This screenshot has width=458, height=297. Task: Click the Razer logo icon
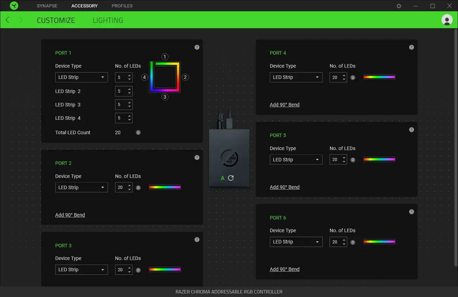tap(14, 6)
